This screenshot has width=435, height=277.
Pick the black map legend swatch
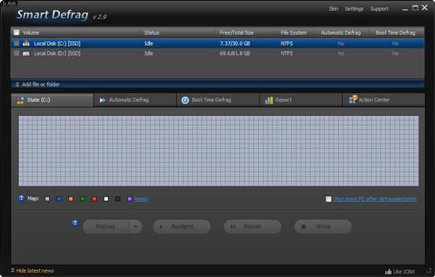point(117,199)
